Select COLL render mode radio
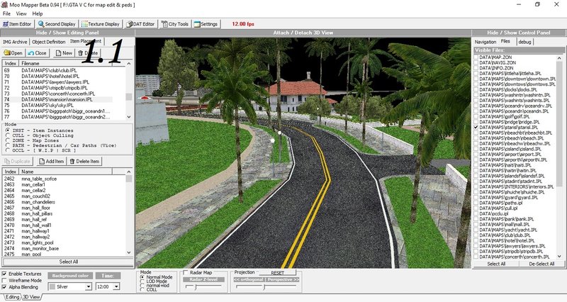The height and width of the screenshot is (302, 567). tap(142, 289)
